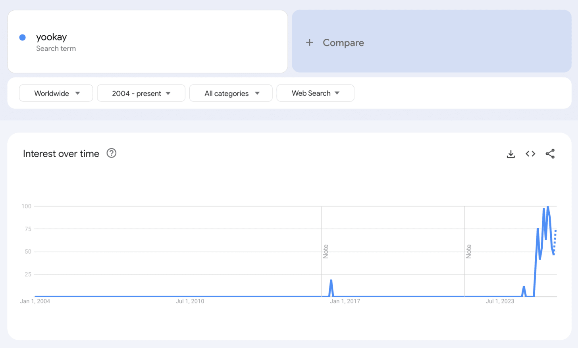Click the Compare text label
The width and height of the screenshot is (578, 348).
tap(343, 43)
